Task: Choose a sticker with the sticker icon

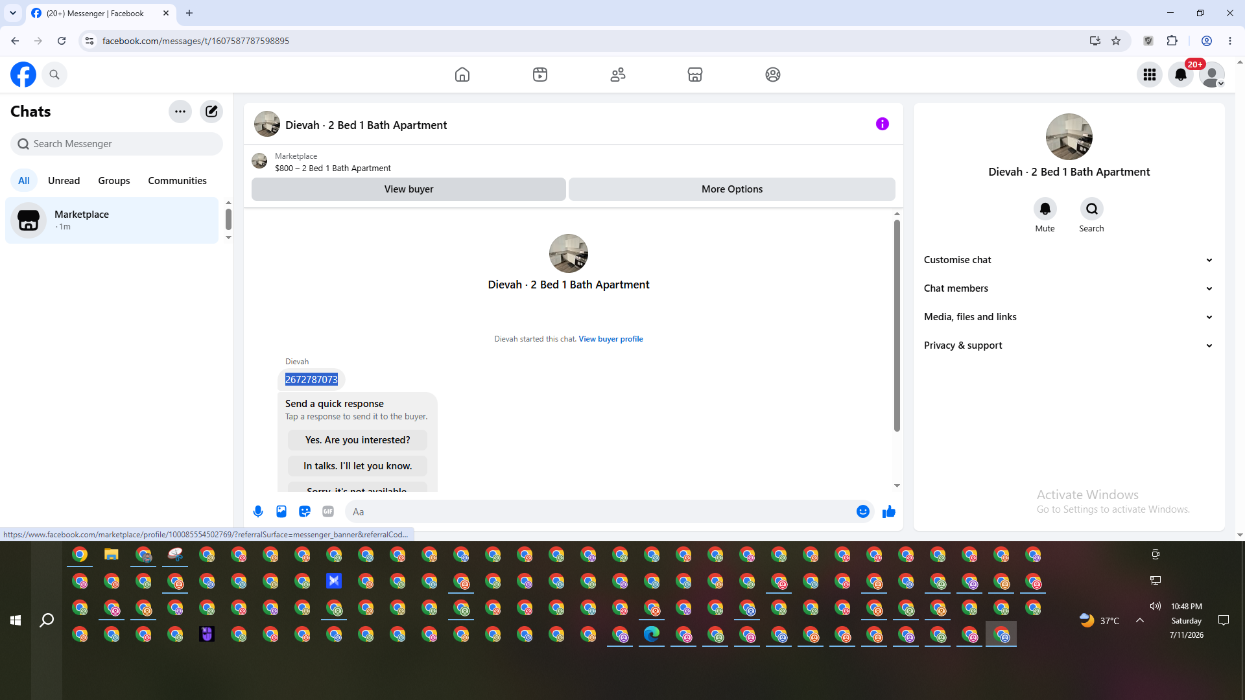Action: [x=305, y=512]
